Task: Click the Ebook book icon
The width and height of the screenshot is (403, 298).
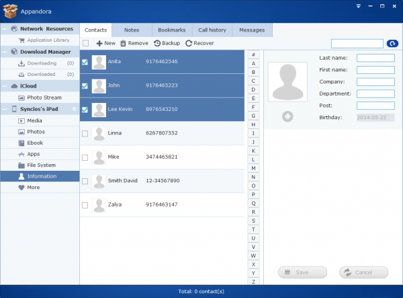Action: point(21,143)
